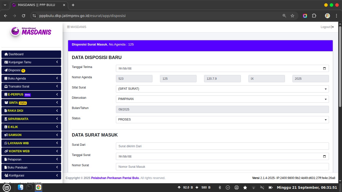Open the Disposisi sidebar menu item
This screenshot has height=192, width=342.
(31, 70)
